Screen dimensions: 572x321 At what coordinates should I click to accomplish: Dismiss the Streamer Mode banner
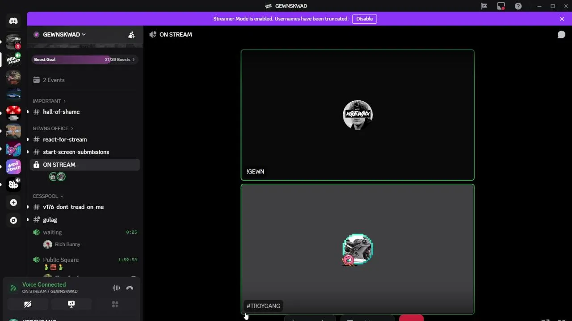562,19
